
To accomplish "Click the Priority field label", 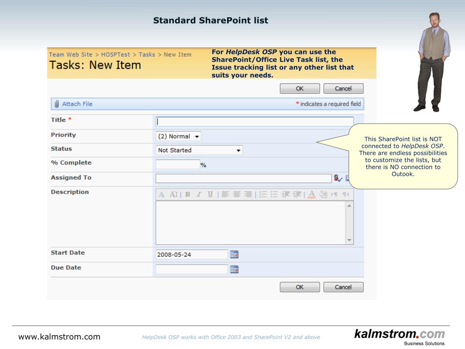I will [x=64, y=135].
